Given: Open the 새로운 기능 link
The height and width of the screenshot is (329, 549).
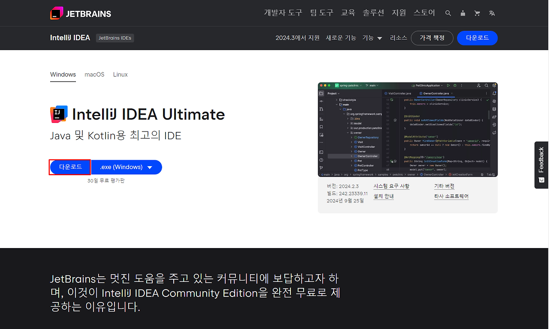Looking at the screenshot, I should click(x=341, y=38).
